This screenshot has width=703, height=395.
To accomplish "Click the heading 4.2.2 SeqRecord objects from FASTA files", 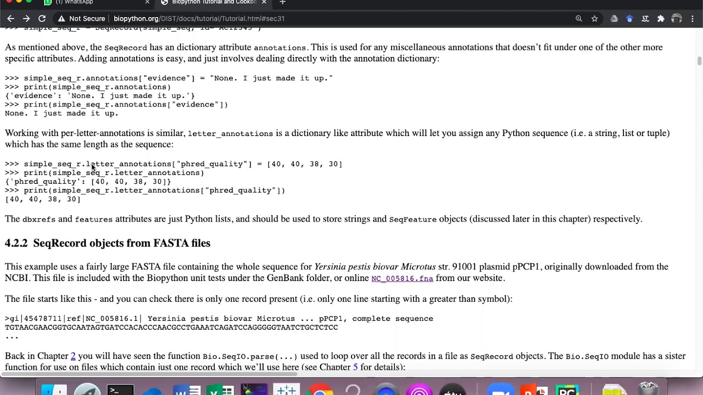I will point(108,243).
